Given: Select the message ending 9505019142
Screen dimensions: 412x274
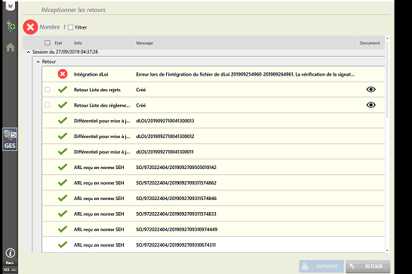Looking at the screenshot, I should pos(177,168).
